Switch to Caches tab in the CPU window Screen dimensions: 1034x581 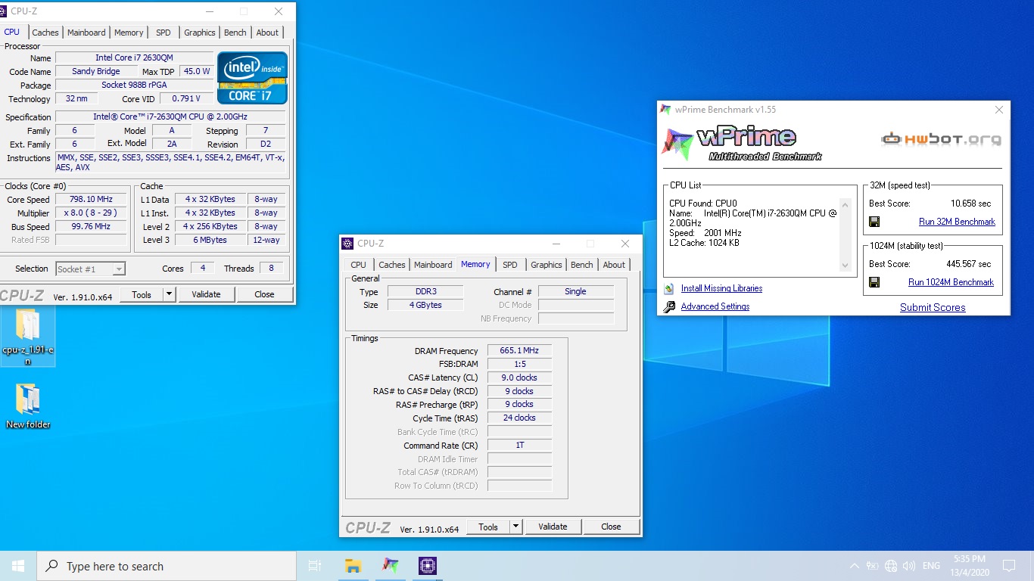point(45,33)
